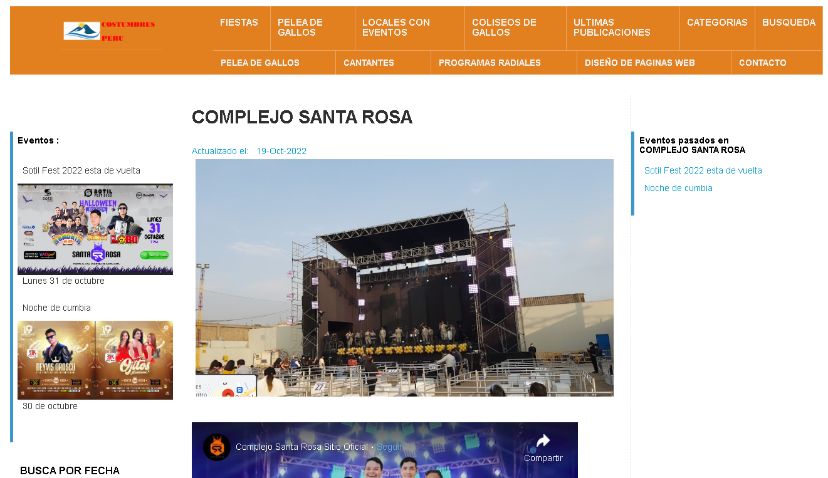Go to ULTIMAS PUBLICACIONES
The width and height of the screenshot is (828, 478).
pyautogui.click(x=612, y=28)
